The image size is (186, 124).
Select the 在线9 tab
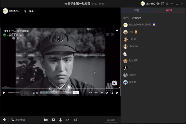[169, 10]
